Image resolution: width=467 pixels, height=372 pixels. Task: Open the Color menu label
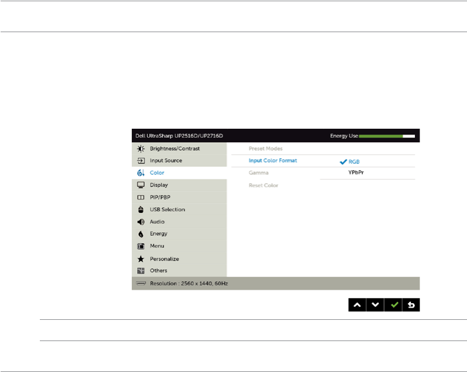tap(157, 173)
